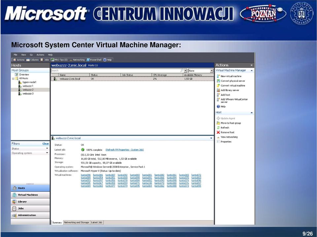Select the webuzzz-3 host
The width and height of the screenshot is (317, 237).
pos(26,94)
